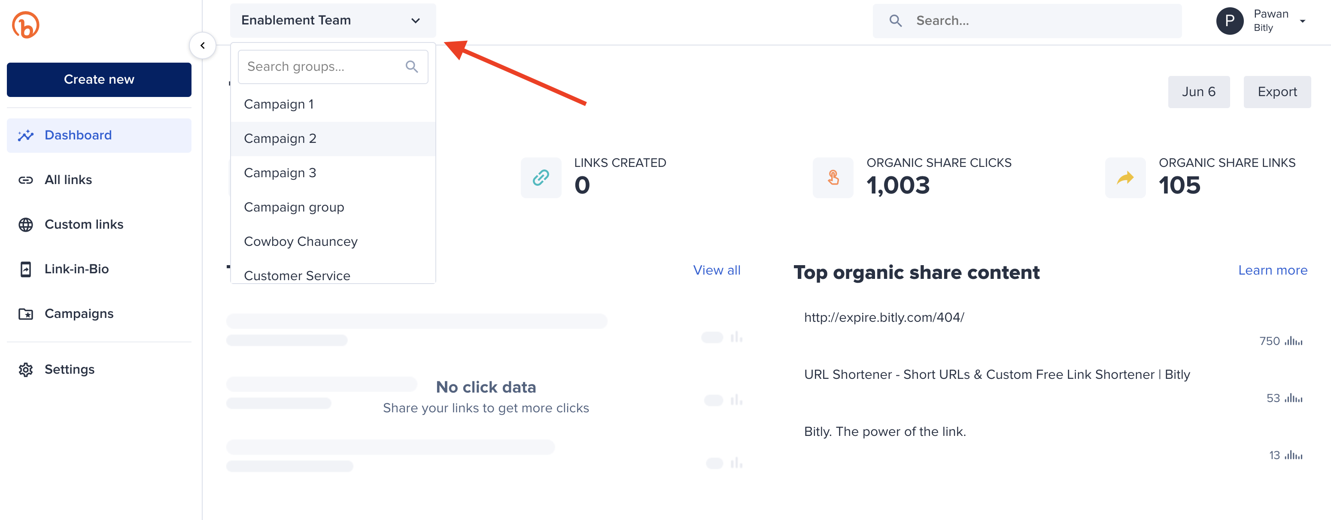The height and width of the screenshot is (520, 1331).
Task: Open the http://expire.bitly.com/404/ entry
Action: (884, 317)
